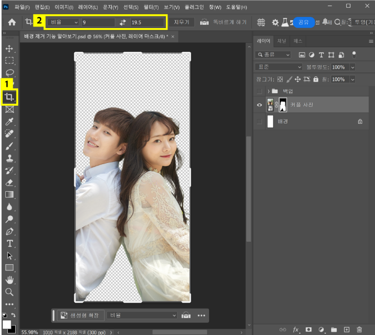This screenshot has width=375, height=335.
Task: Select the Hand tool
Action: pyautogui.click(x=10, y=280)
